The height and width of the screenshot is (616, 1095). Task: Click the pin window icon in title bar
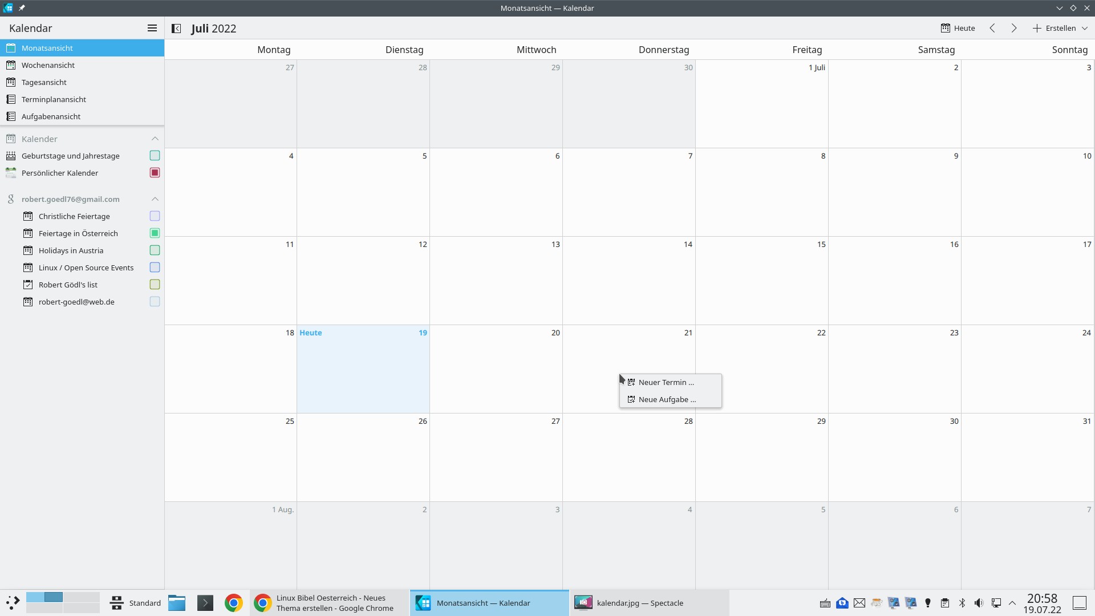tap(22, 8)
